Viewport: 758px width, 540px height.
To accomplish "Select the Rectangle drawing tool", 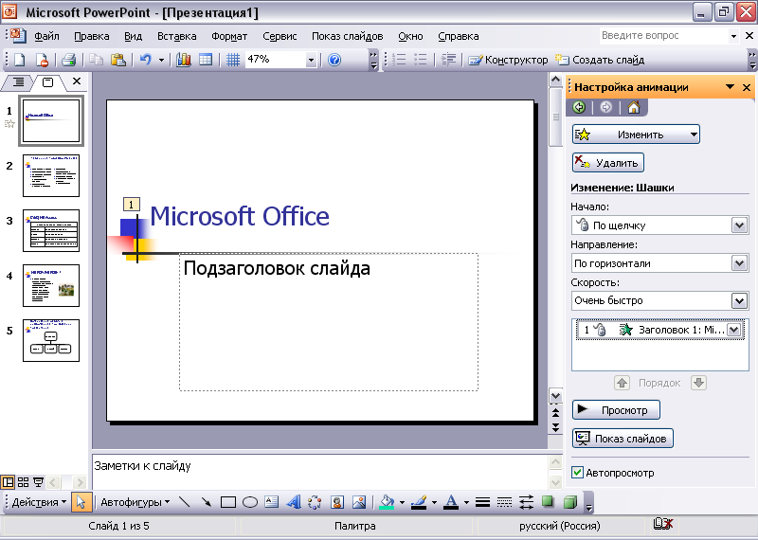I will [227, 502].
